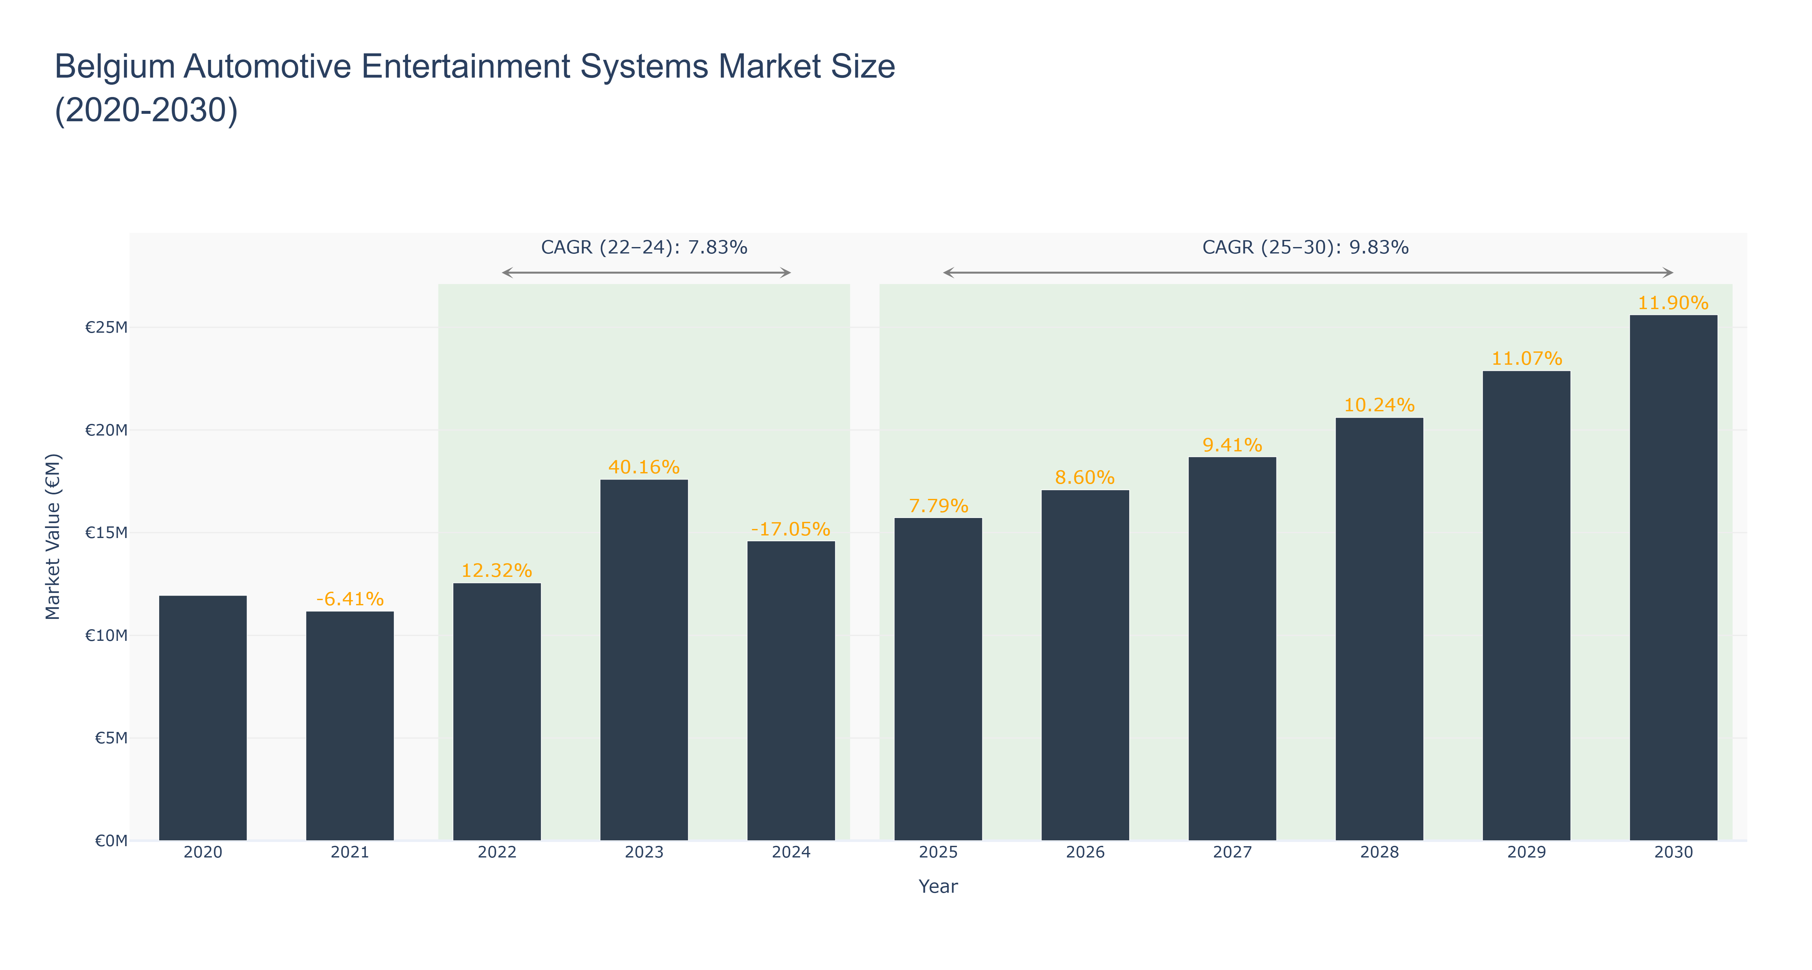Click the €15M y-axis tick label

click(106, 533)
